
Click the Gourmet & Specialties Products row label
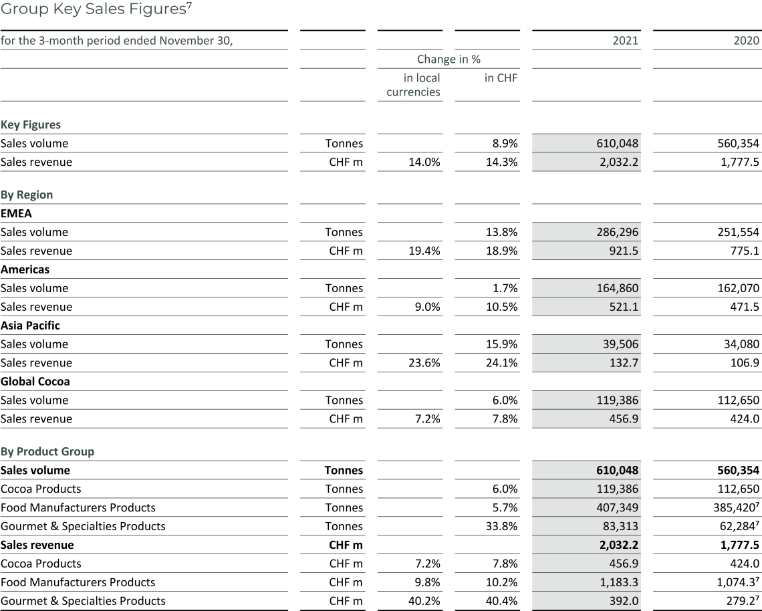pos(83,526)
